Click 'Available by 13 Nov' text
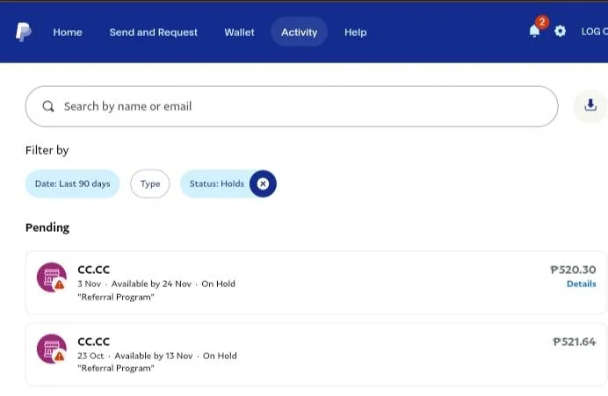Screen dimensions: 608x396 154,356
